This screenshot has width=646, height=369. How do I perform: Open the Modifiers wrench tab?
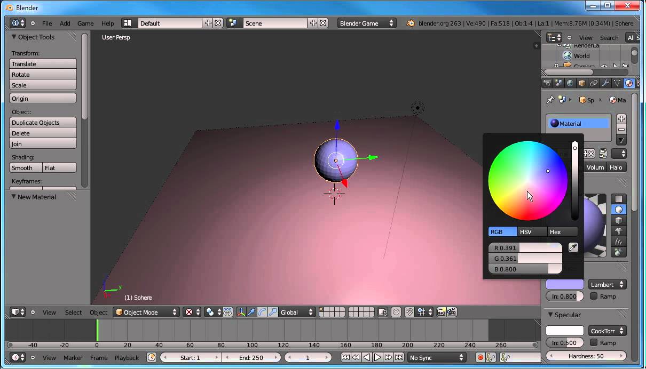[x=605, y=83]
